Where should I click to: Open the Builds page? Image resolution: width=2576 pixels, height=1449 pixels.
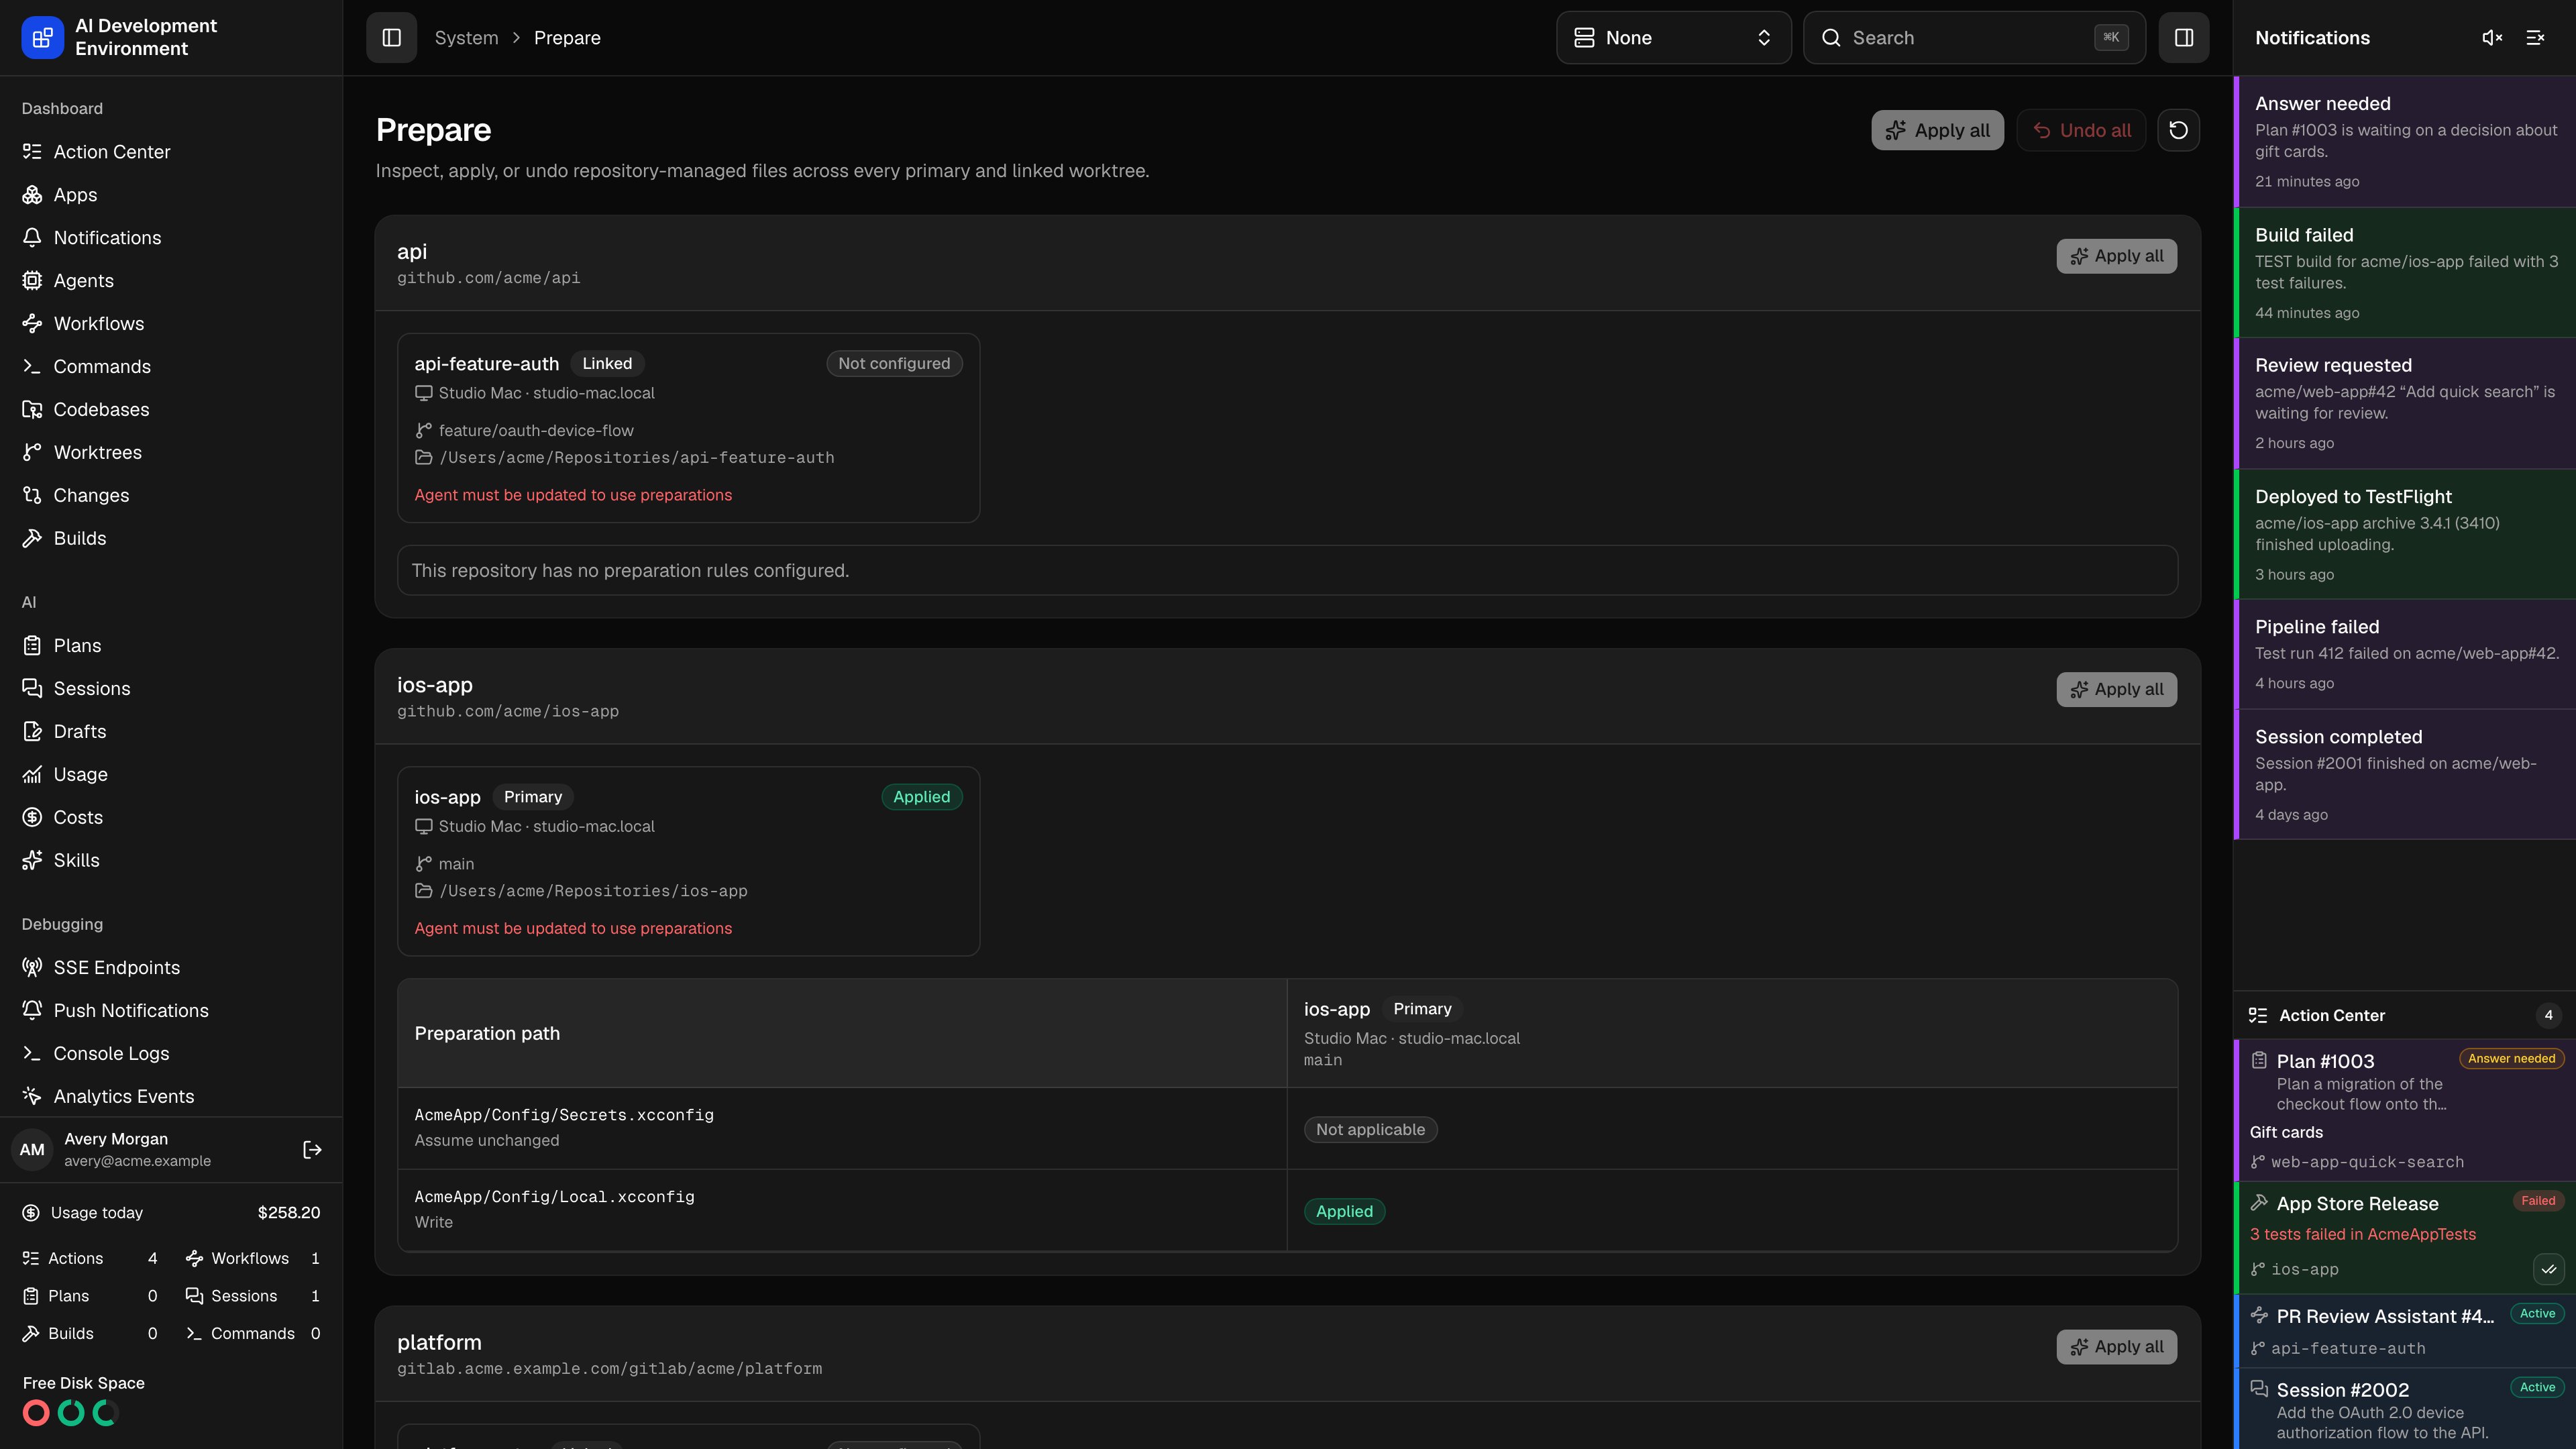[x=171, y=538]
